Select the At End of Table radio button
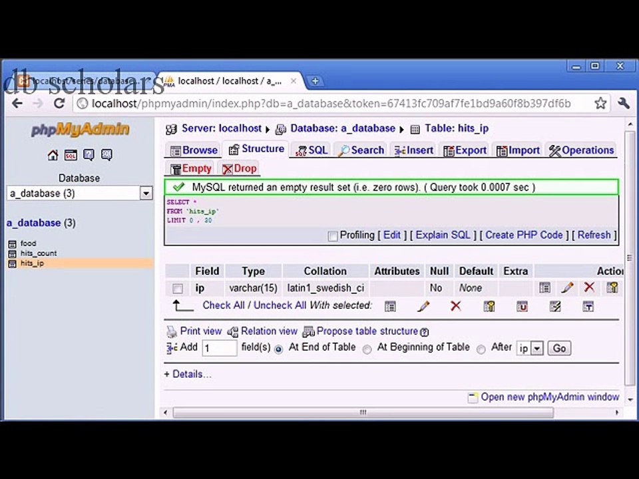The image size is (639, 479). click(x=279, y=349)
